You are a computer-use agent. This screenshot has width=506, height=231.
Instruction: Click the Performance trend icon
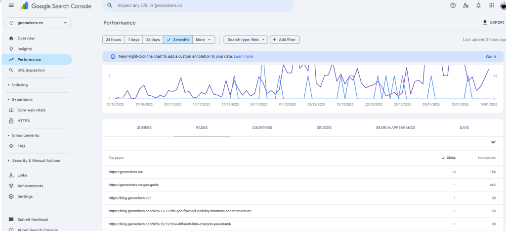(11, 60)
